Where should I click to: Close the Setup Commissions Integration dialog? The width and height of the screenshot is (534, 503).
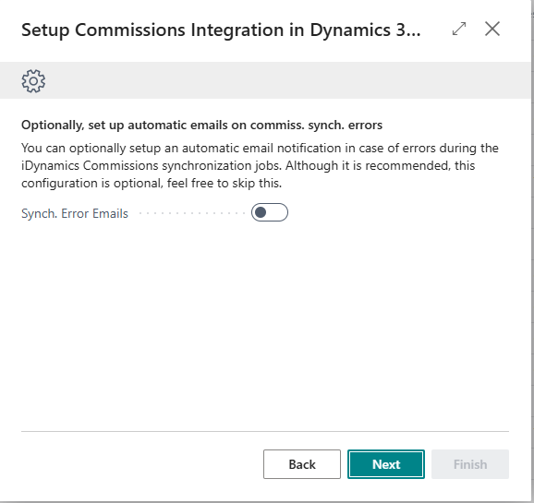492,29
